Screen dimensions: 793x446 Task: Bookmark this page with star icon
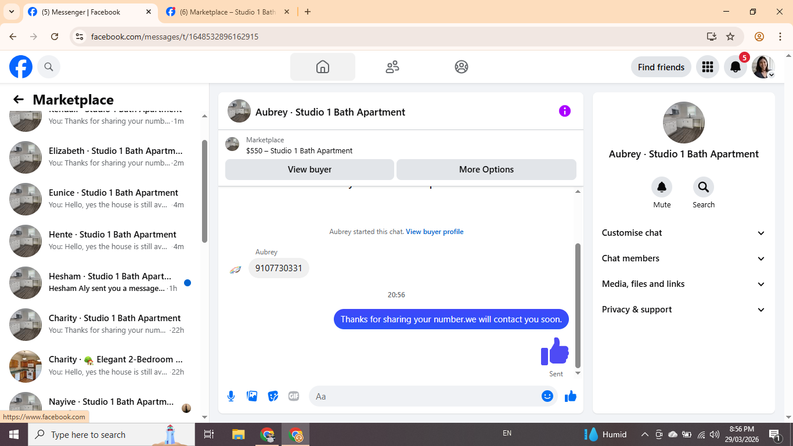[x=730, y=37]
